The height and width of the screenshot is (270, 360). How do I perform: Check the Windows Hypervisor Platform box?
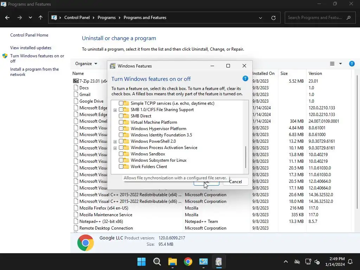(121, 129)
